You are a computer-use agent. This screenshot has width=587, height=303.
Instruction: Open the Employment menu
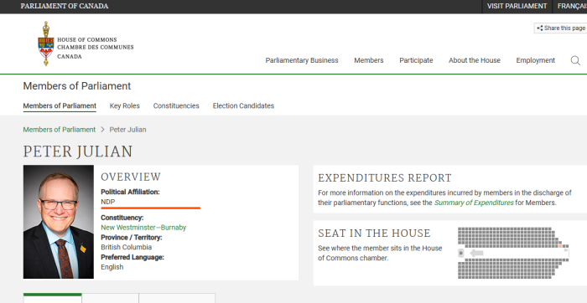535,60
